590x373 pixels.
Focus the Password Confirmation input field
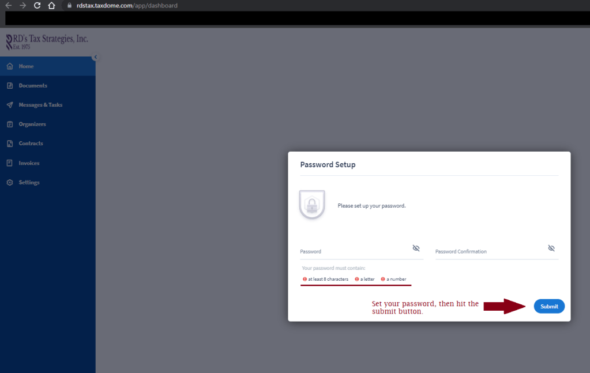(x=489, y=251)
